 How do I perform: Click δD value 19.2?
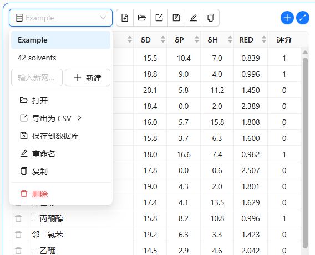pos(150,235)
